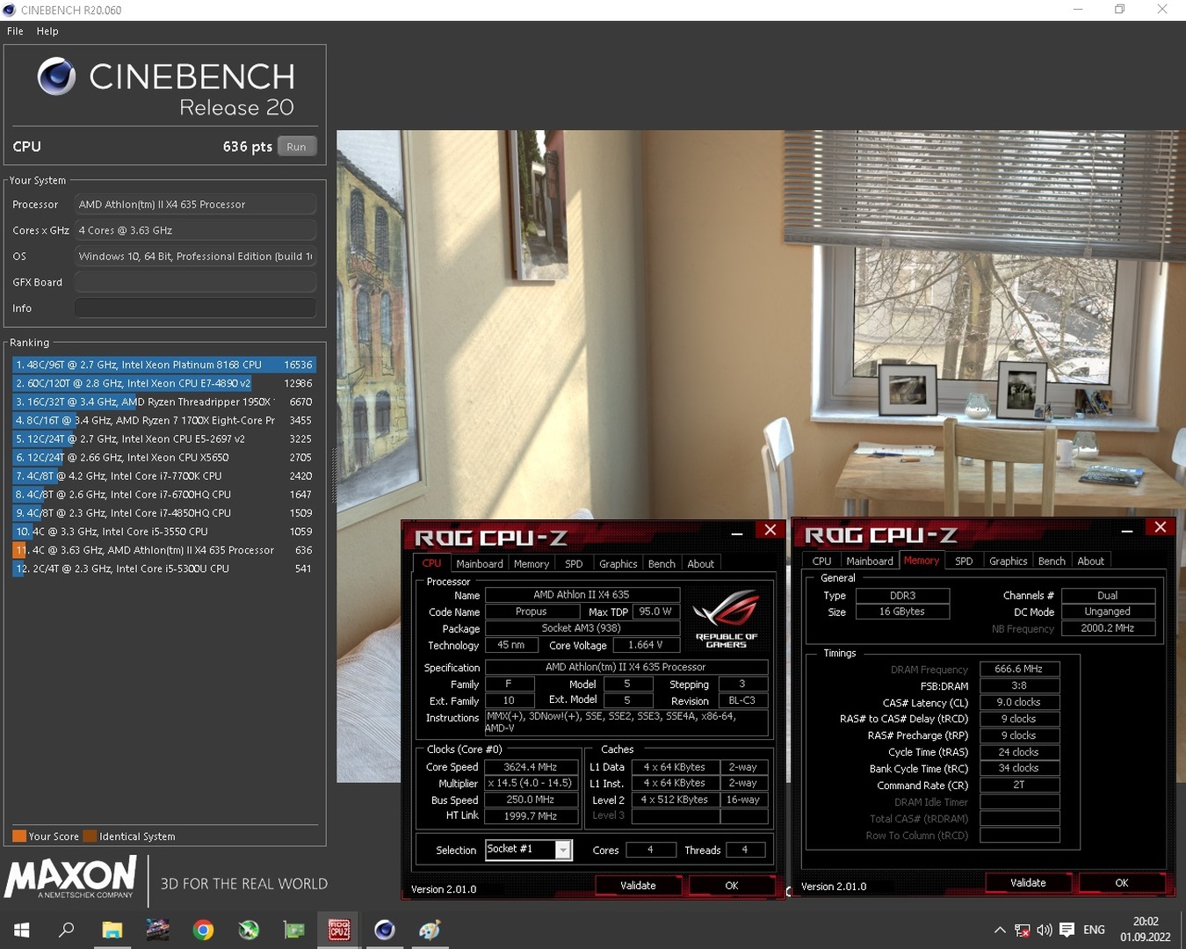Image resolution: width=1186 pixels, height=949 pixels.
Task: Click ENG language indicator in tray
Action: [x=1094, y=930]
